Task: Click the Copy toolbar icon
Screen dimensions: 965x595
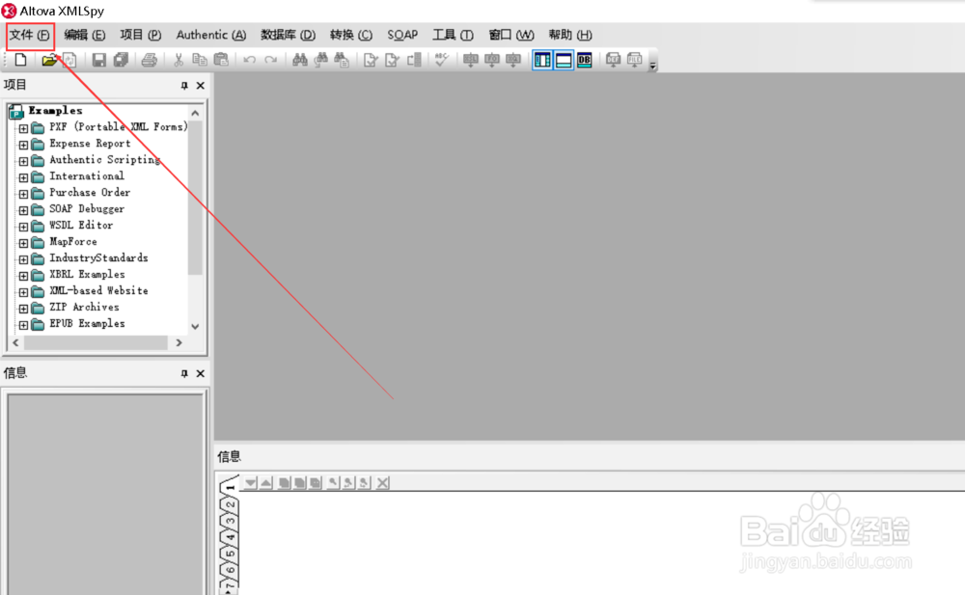Action: pyautogui.click(x=200, y=60)
